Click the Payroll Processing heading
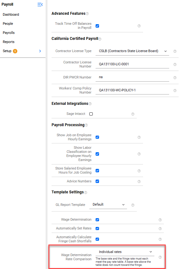Screen dimensions: 194x269 [68, 125]
